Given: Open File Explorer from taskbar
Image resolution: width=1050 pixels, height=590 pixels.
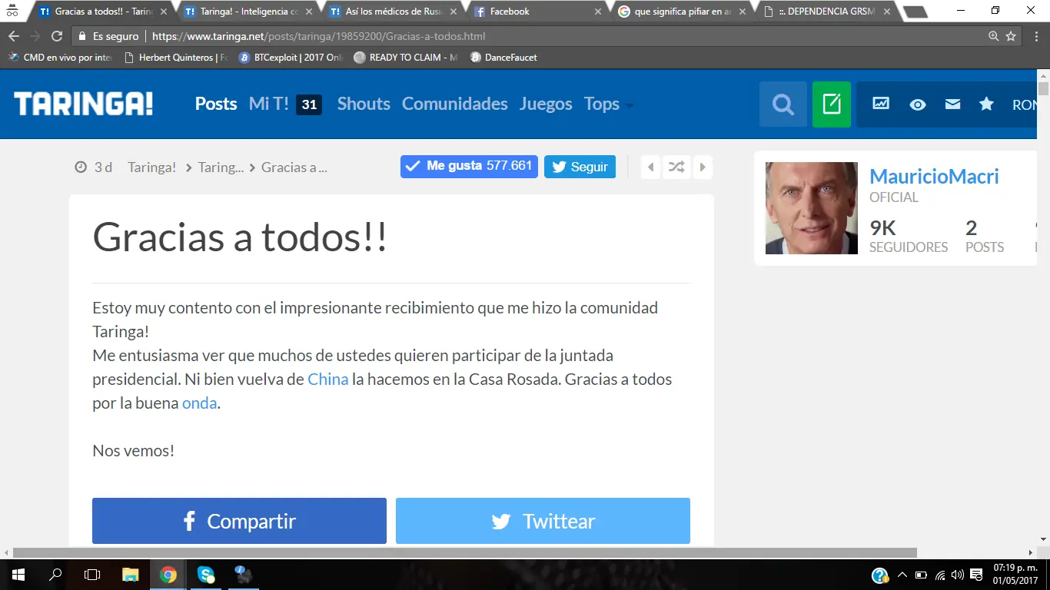Looking at the screenshot, I should click(x=131, y=575).
